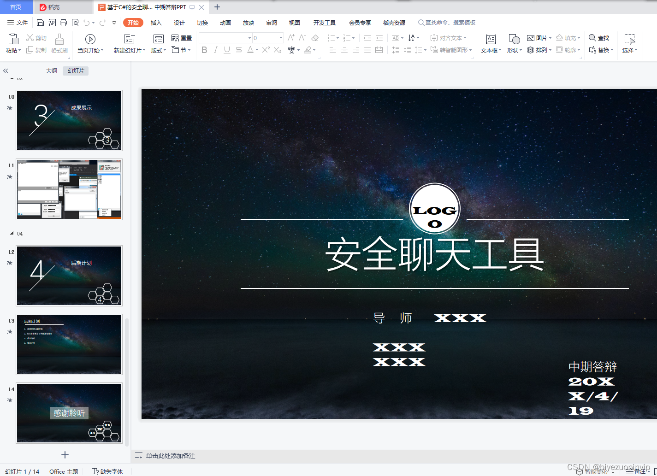This screenshot has width=657, height=476.
Task: Open the font name dropdown
Action: point(249,38)
